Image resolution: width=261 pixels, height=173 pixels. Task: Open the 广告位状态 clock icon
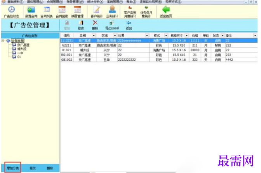point(12,9)
